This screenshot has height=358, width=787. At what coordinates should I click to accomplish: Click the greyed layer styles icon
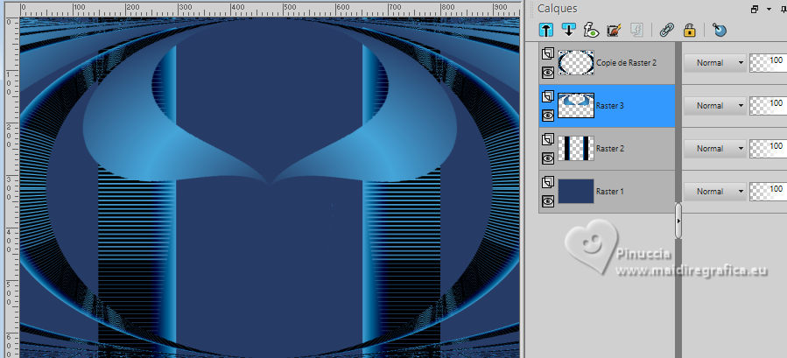point(636,30)
